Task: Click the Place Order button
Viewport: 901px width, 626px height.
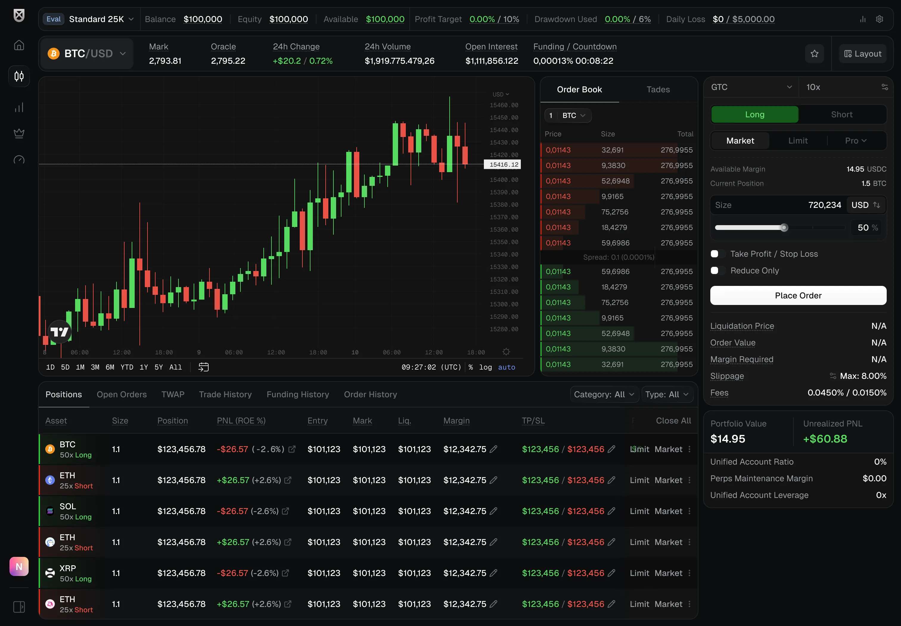Action: [x=798, y=296]
